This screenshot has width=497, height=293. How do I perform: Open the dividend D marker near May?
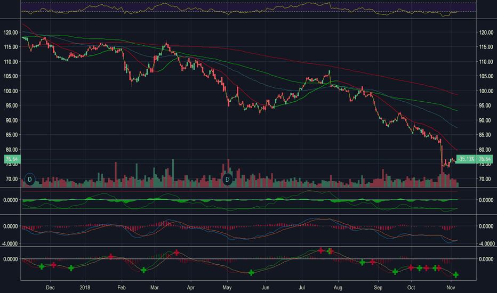(227, 180)
